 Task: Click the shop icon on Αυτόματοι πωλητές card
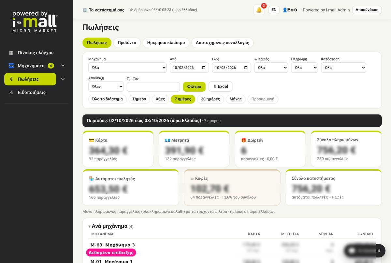92,179
